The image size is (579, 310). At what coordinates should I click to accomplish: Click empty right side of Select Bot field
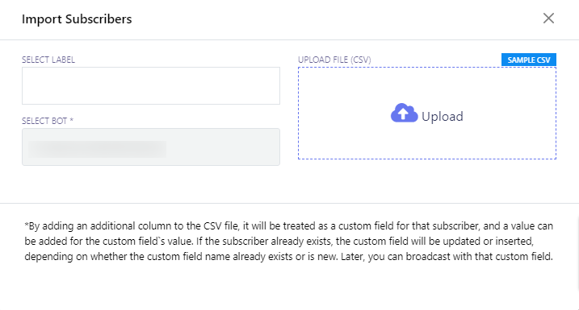[223, 147]
